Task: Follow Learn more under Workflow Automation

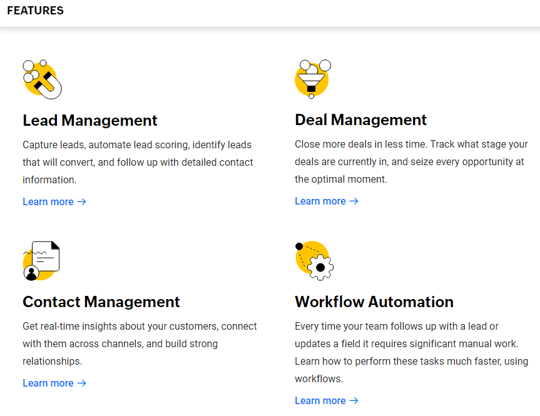Action: [320, 401]
